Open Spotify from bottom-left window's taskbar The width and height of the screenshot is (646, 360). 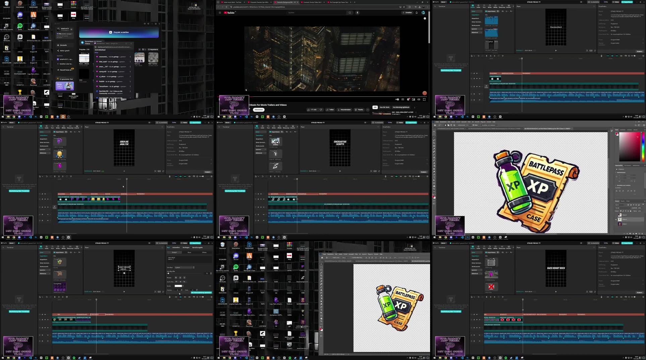pos(74,358)
